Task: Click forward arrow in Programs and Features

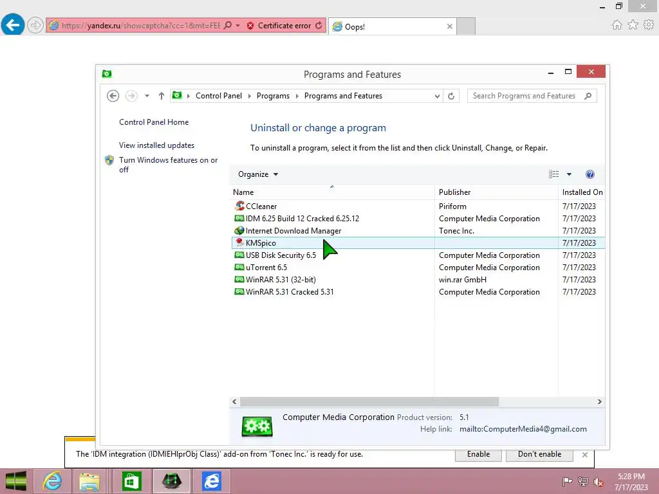Action: (x=131, y=96)
